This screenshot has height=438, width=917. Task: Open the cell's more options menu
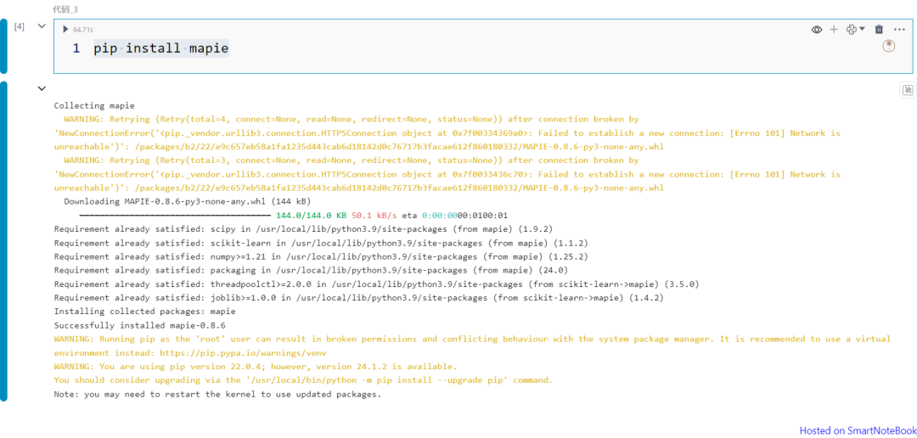[899, 29]
